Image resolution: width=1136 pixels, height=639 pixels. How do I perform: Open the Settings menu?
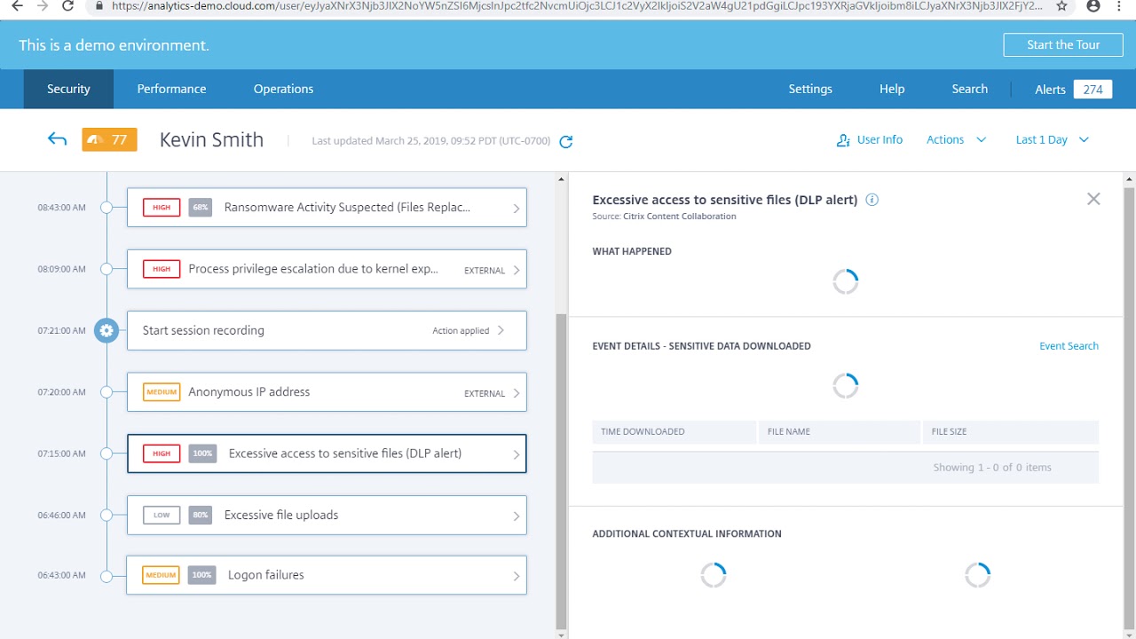pos(810,89)
